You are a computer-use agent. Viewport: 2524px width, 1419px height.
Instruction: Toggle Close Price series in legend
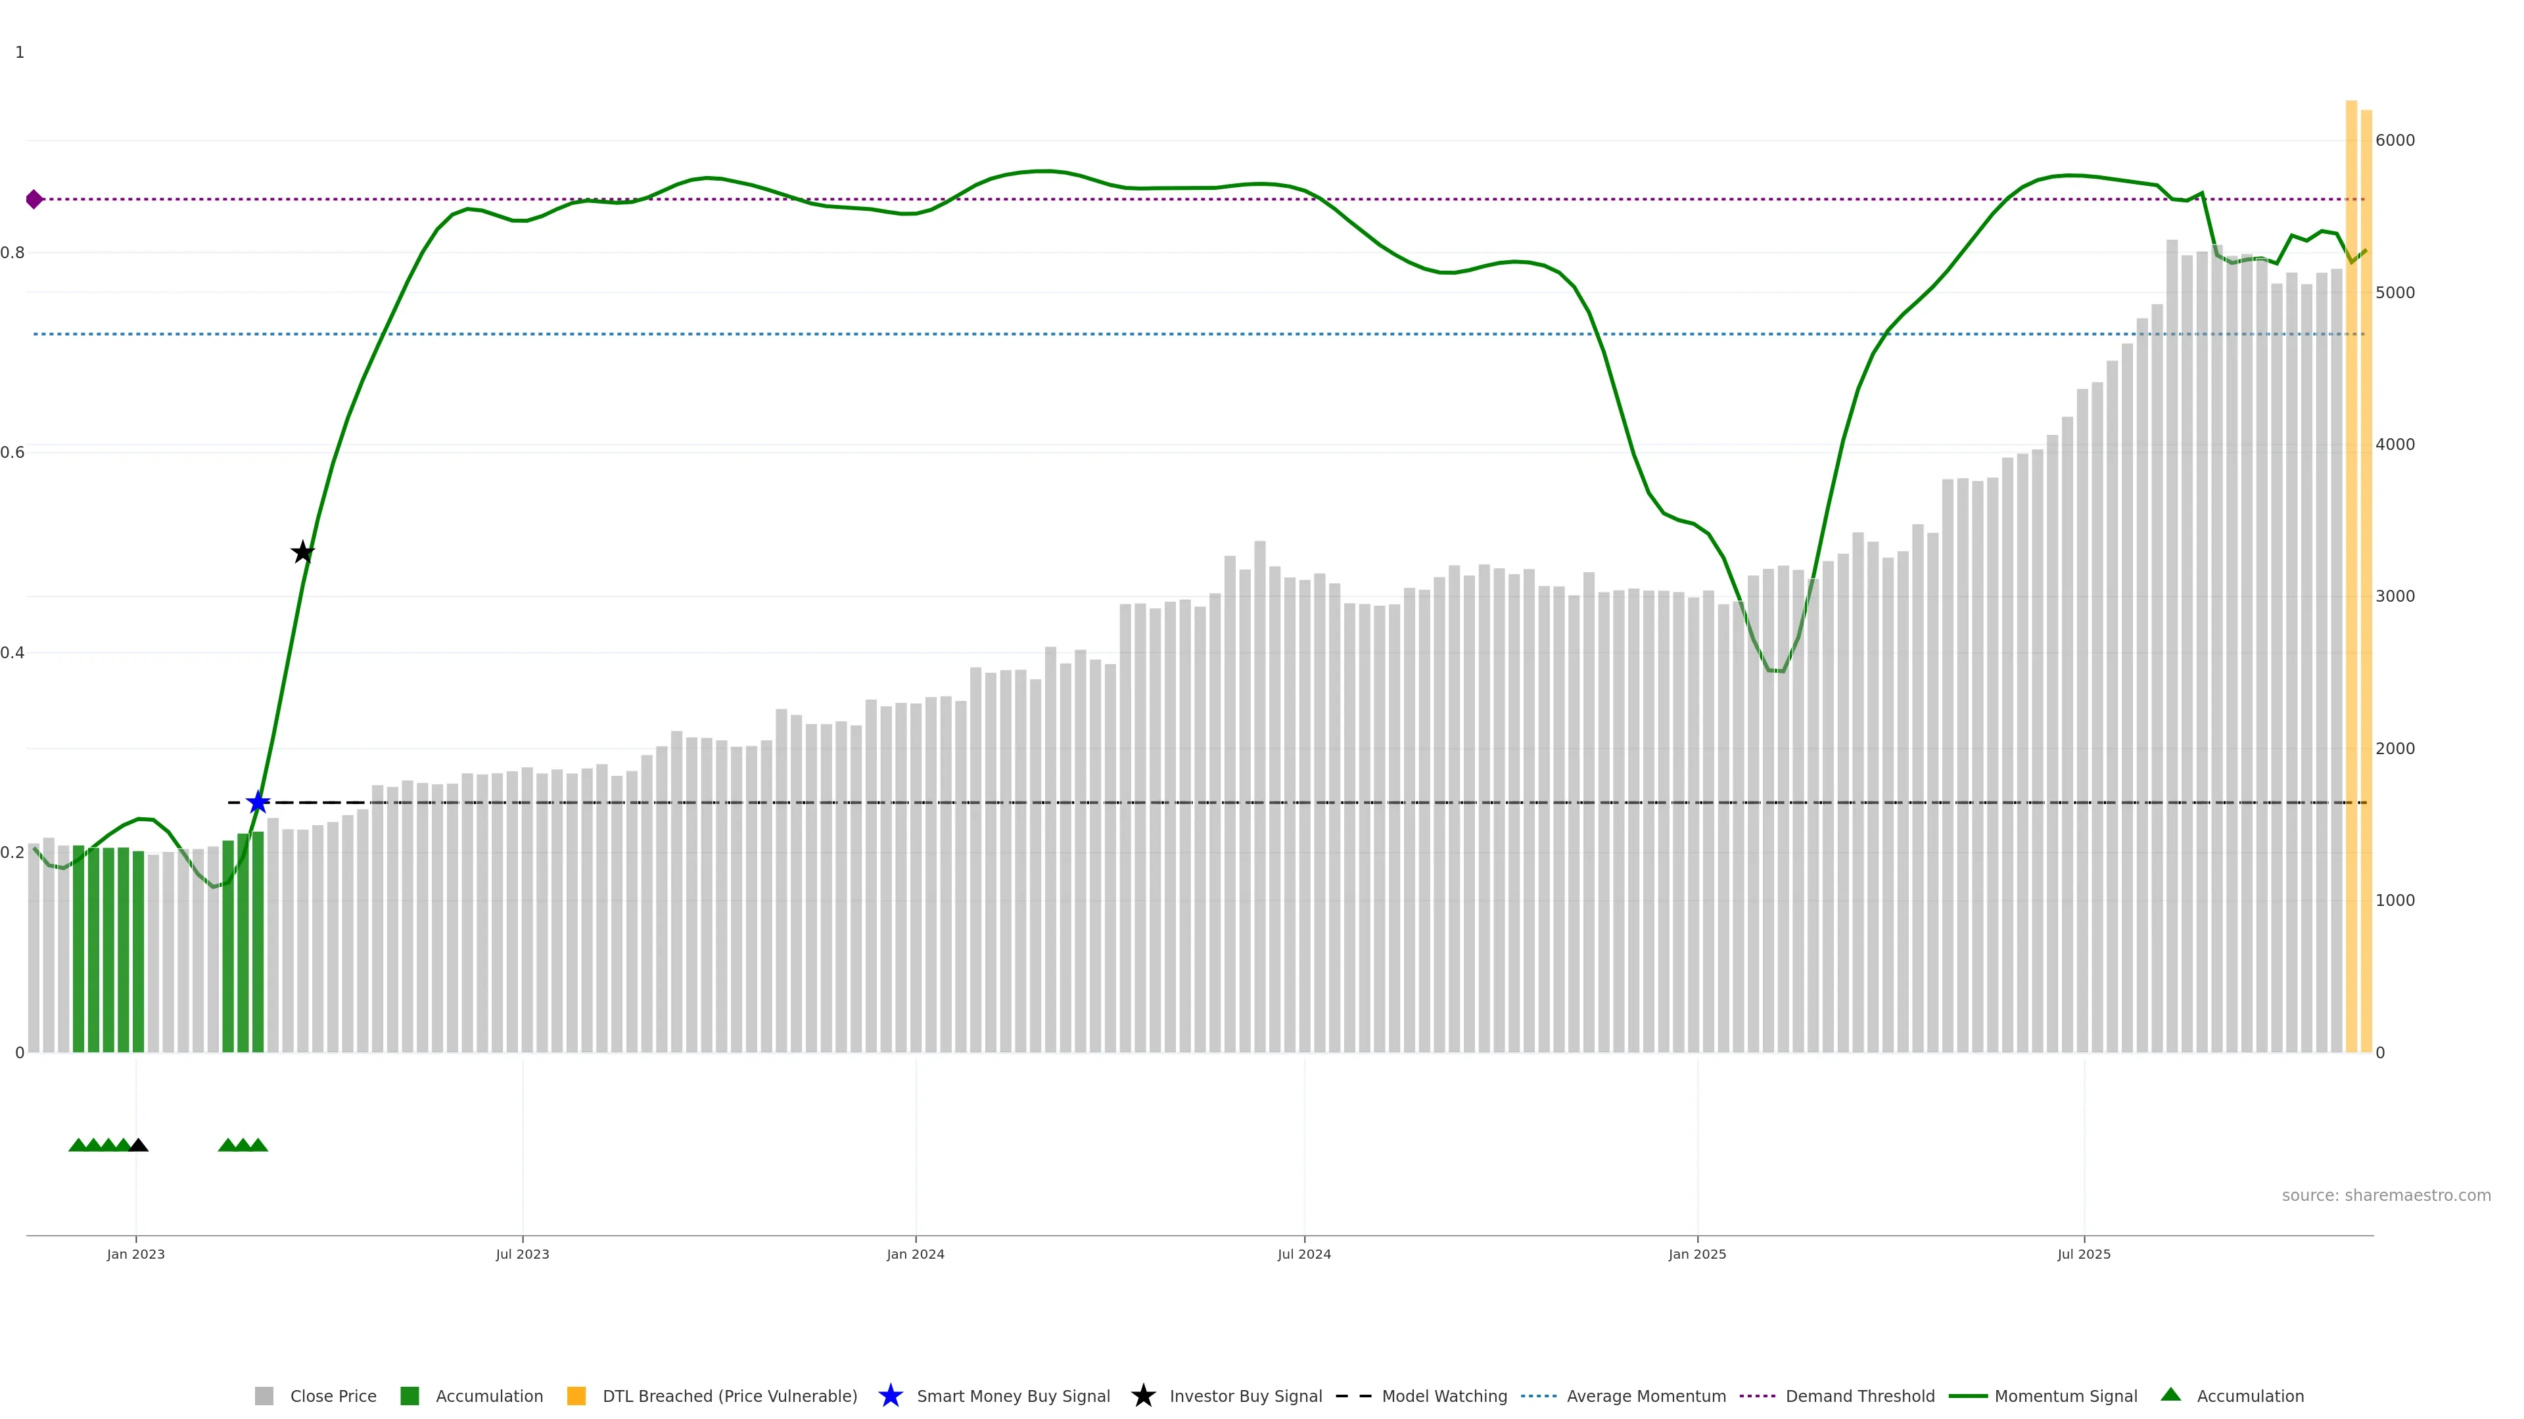pyautogui.click(x=332, y=1395)
